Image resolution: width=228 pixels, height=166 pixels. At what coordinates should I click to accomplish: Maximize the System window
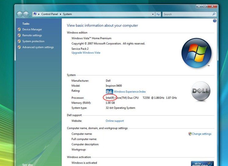205,6
